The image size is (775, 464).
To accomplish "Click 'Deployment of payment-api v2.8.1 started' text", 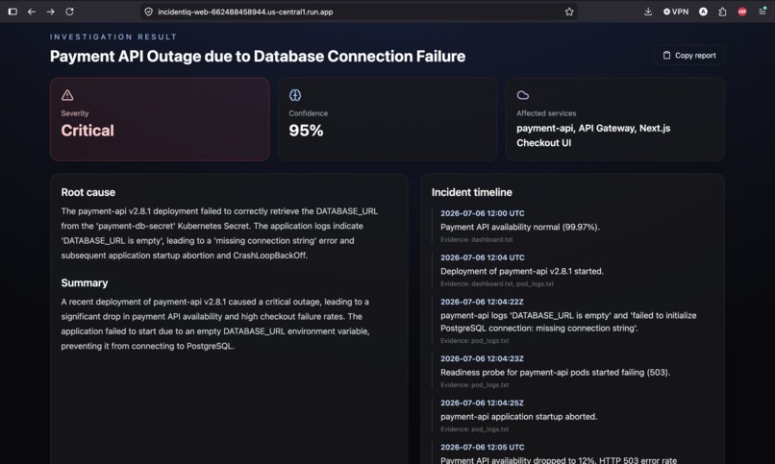I will point(522,271).
